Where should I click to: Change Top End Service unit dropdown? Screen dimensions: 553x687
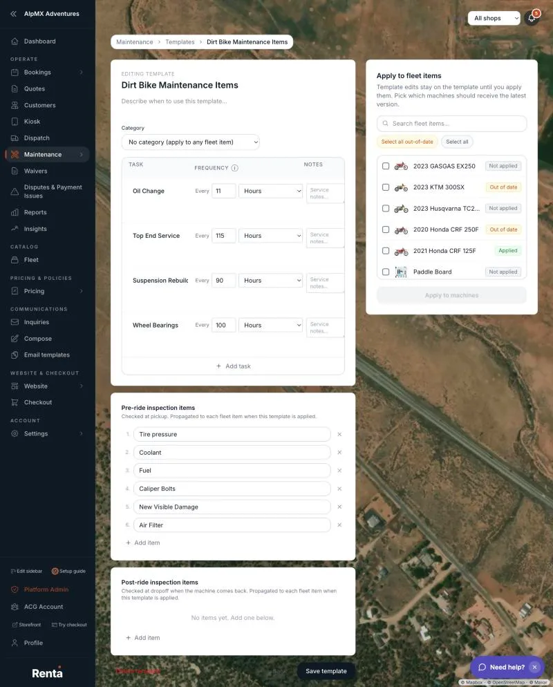270,236
